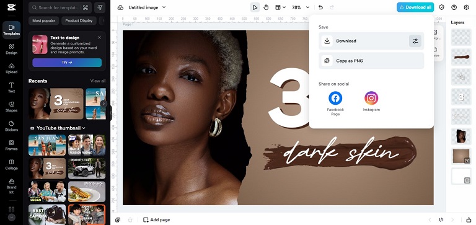Viewport: 476px width, 225px height.
Task: Click the filter icon next to search
Action: pyautogui.click(x=100, y=7)
